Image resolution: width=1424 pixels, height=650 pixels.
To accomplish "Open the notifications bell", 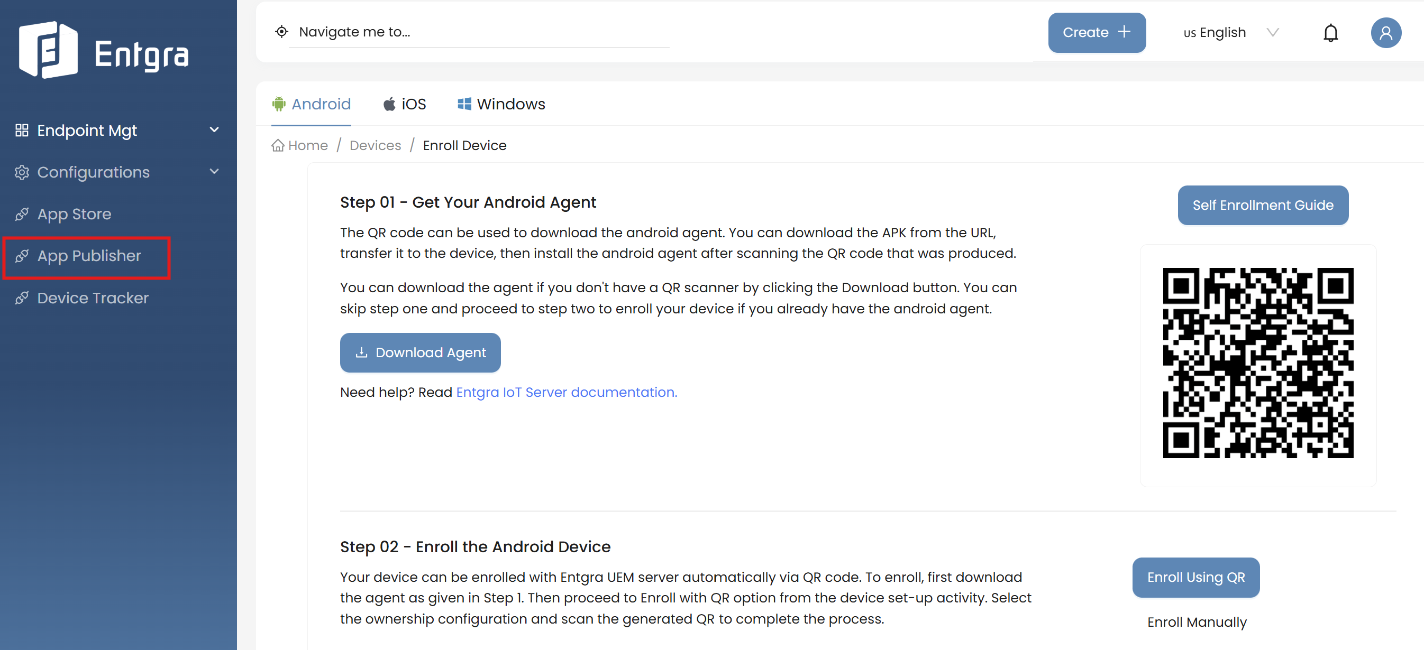I will [1330, 33].
